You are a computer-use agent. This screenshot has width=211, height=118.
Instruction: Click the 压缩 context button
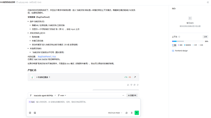[205, 37]
